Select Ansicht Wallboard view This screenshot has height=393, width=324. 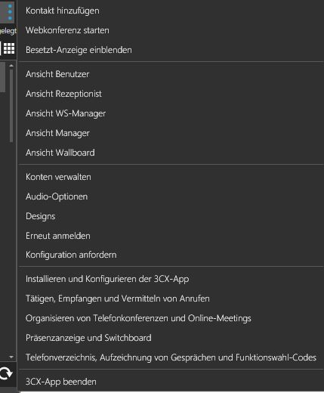[171, 153]
